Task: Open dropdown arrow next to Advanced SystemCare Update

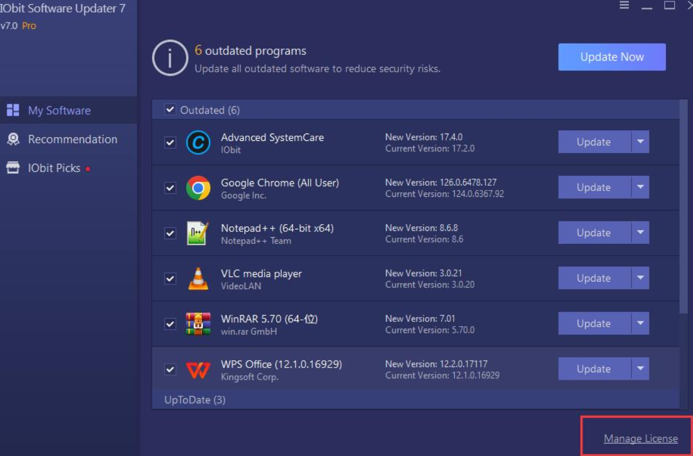Action: tap(640, 142)
